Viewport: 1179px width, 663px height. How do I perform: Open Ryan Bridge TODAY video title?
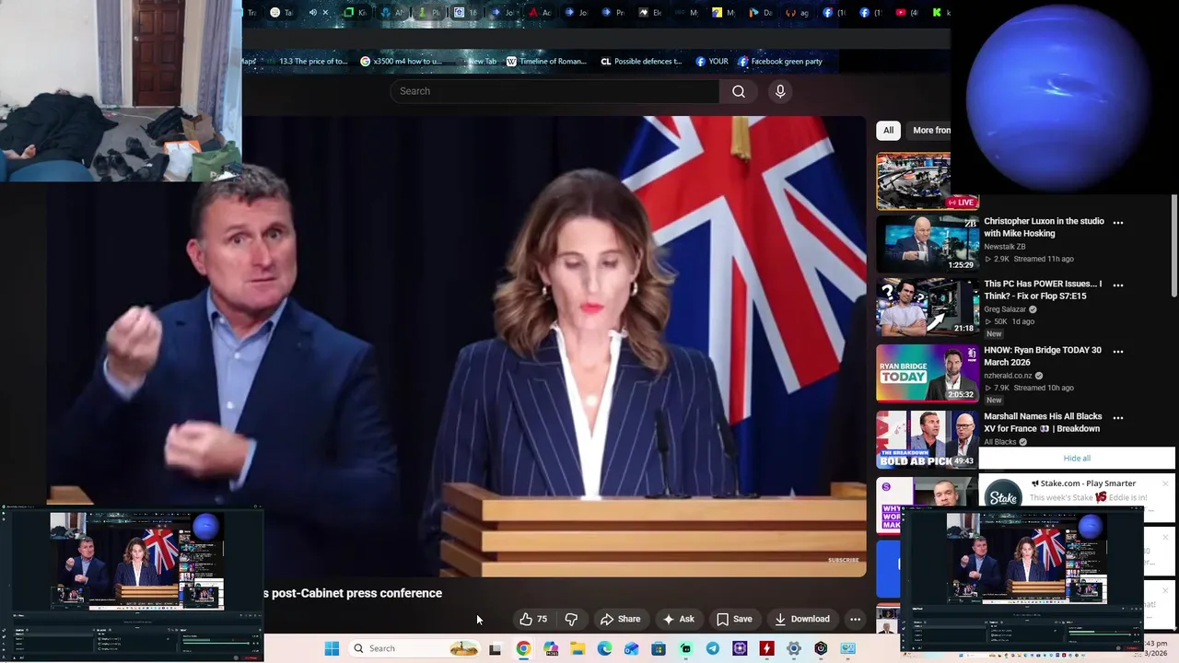pos(1043,356)
